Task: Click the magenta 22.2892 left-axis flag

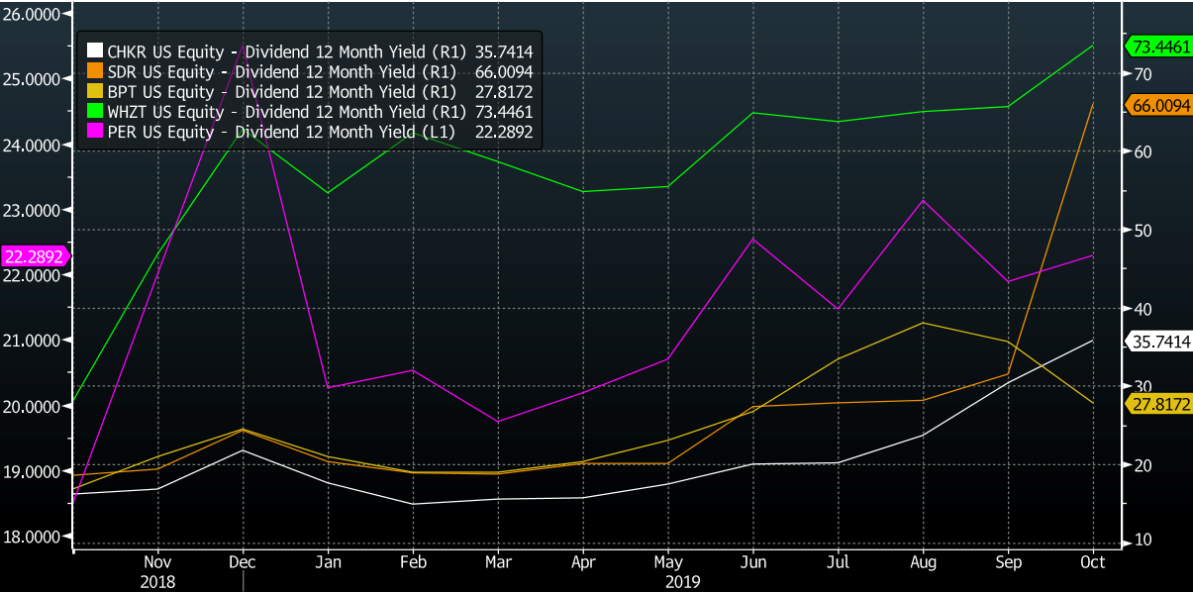Action: [34, 256]
